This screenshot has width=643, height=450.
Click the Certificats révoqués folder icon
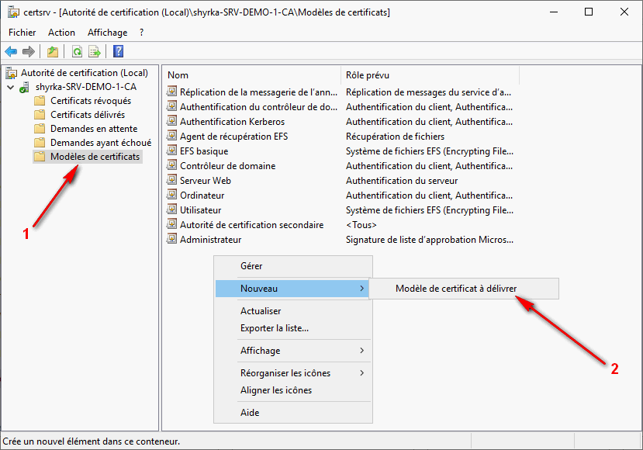(40, 101)
